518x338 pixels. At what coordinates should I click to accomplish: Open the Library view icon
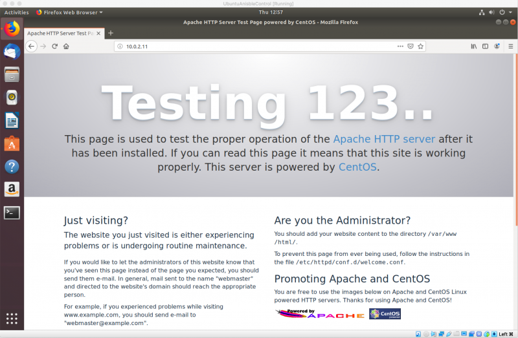[474, 47]
